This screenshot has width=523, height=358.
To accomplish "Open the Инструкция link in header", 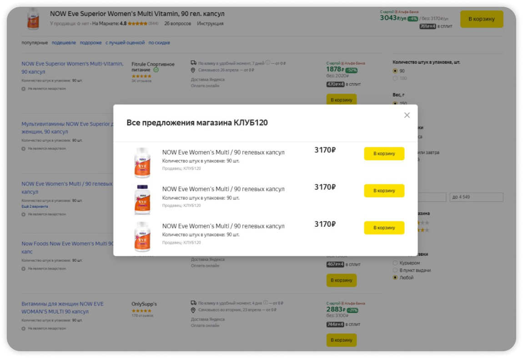I will pos(210,24).
